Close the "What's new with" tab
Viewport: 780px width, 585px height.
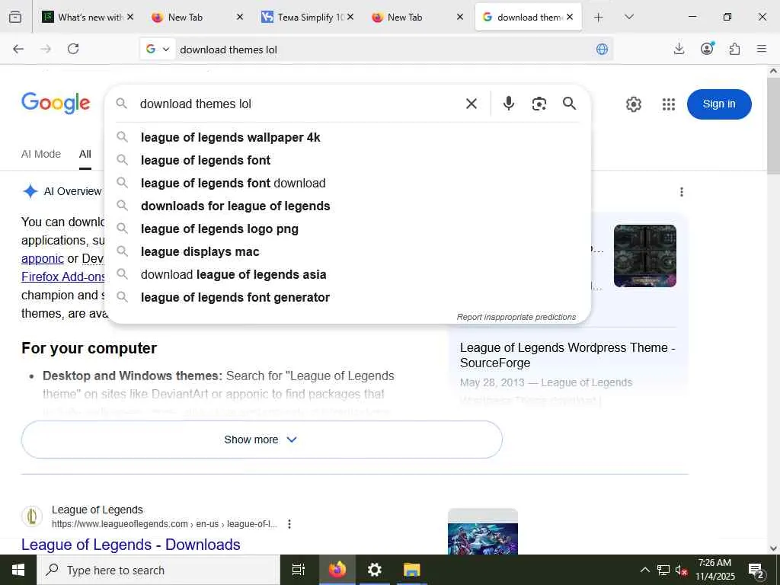click(130, 17)
